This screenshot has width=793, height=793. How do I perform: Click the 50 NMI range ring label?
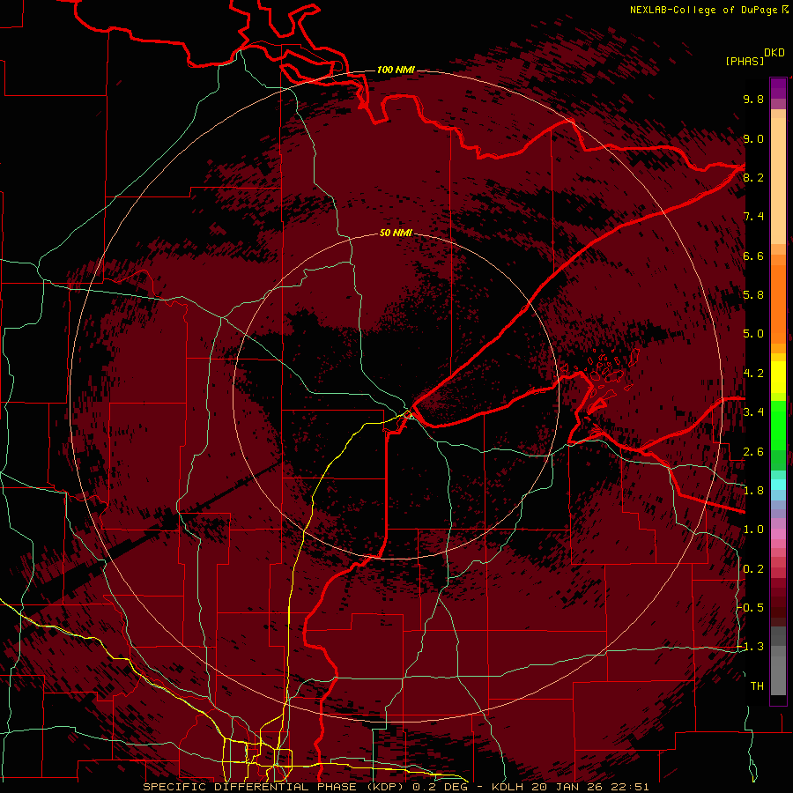396,233
